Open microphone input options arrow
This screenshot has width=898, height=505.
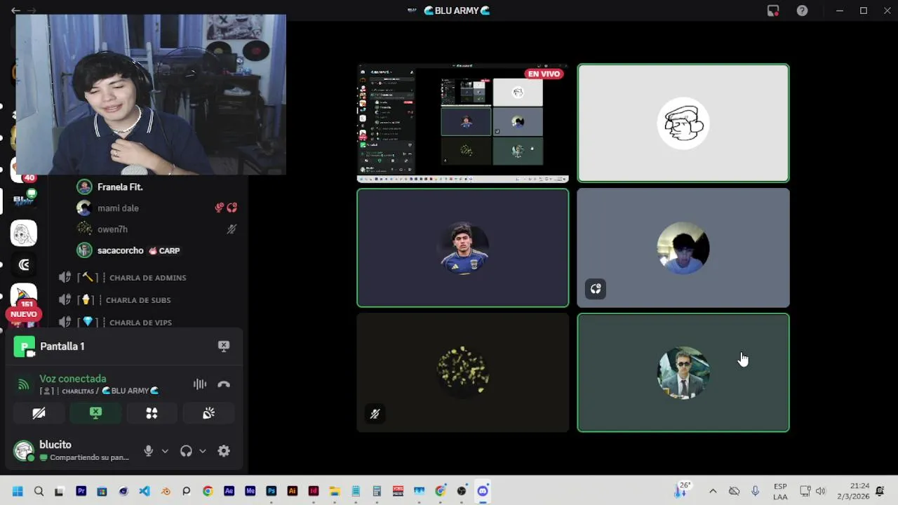click(165, 451)
